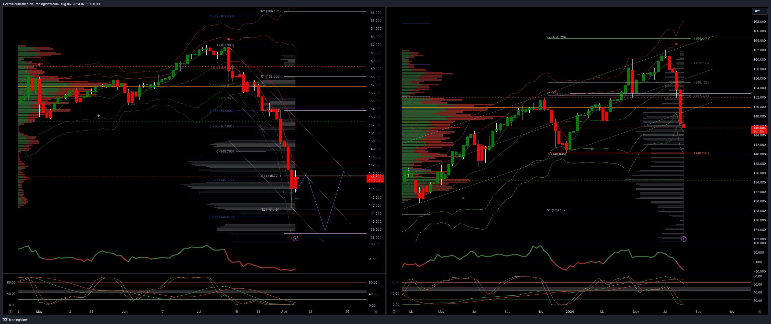Click the Jun date on left time axis

click(x=124, y=311)
